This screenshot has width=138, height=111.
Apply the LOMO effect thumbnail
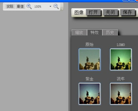tap(121, 59)
